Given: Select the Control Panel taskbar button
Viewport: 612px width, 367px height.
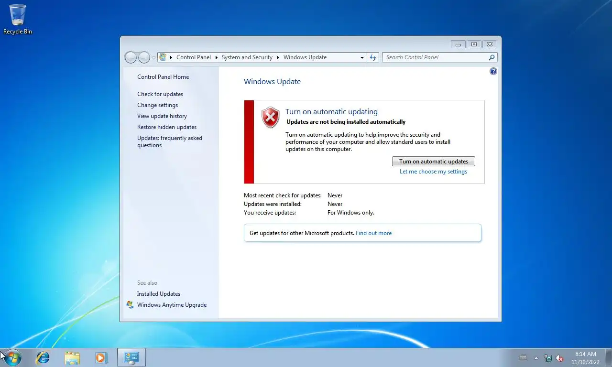Looking at the screenshot, I should point(131,357).
